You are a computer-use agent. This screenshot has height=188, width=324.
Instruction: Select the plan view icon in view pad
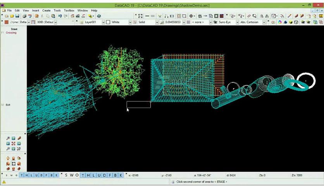14,164
